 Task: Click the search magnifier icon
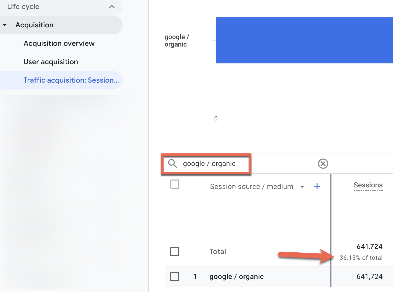(172, 163)
